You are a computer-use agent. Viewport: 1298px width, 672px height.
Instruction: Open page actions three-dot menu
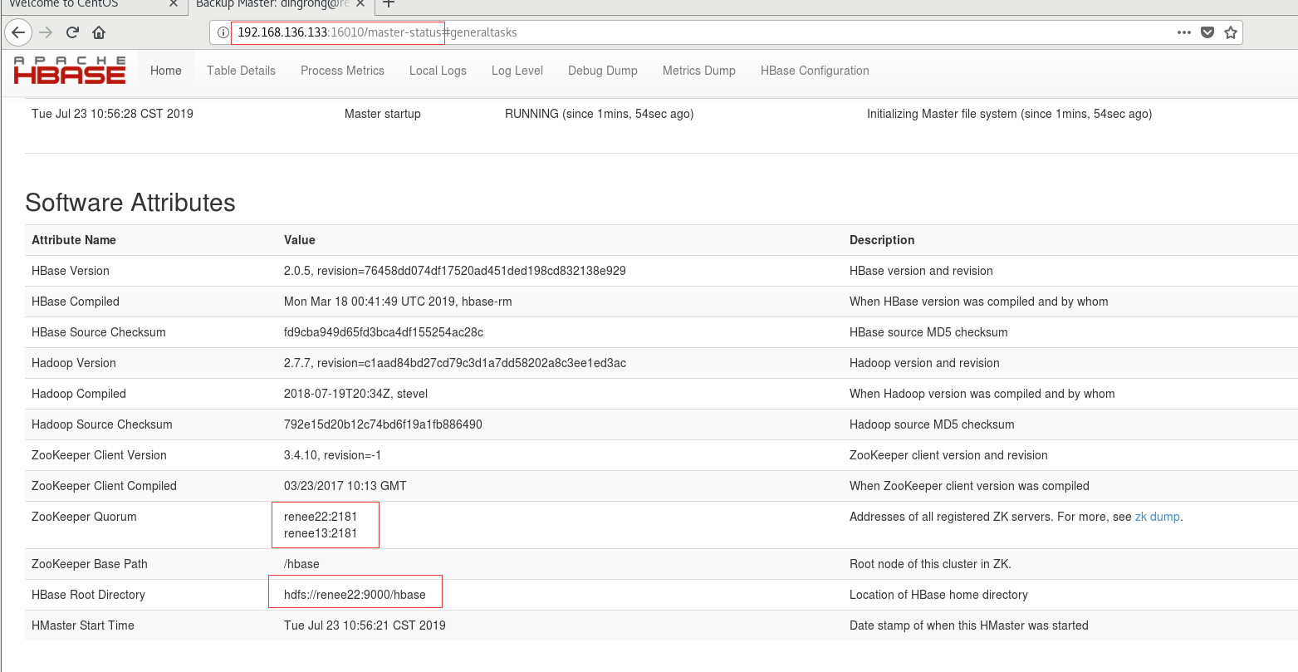(1184, 32)
